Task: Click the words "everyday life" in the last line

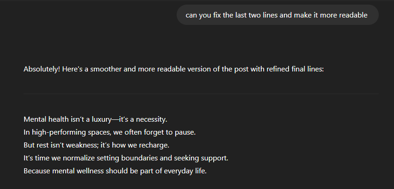Action: click(185, 171)
